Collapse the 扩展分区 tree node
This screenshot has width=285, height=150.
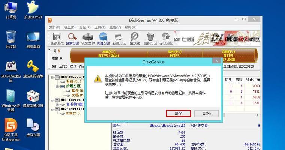pyautogui.click(x=57, y=86)
